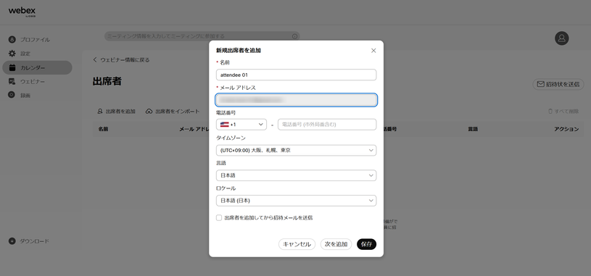Click the 言語 column header in the table
This screenshot has height=276, width=591.
pos(473,129)
